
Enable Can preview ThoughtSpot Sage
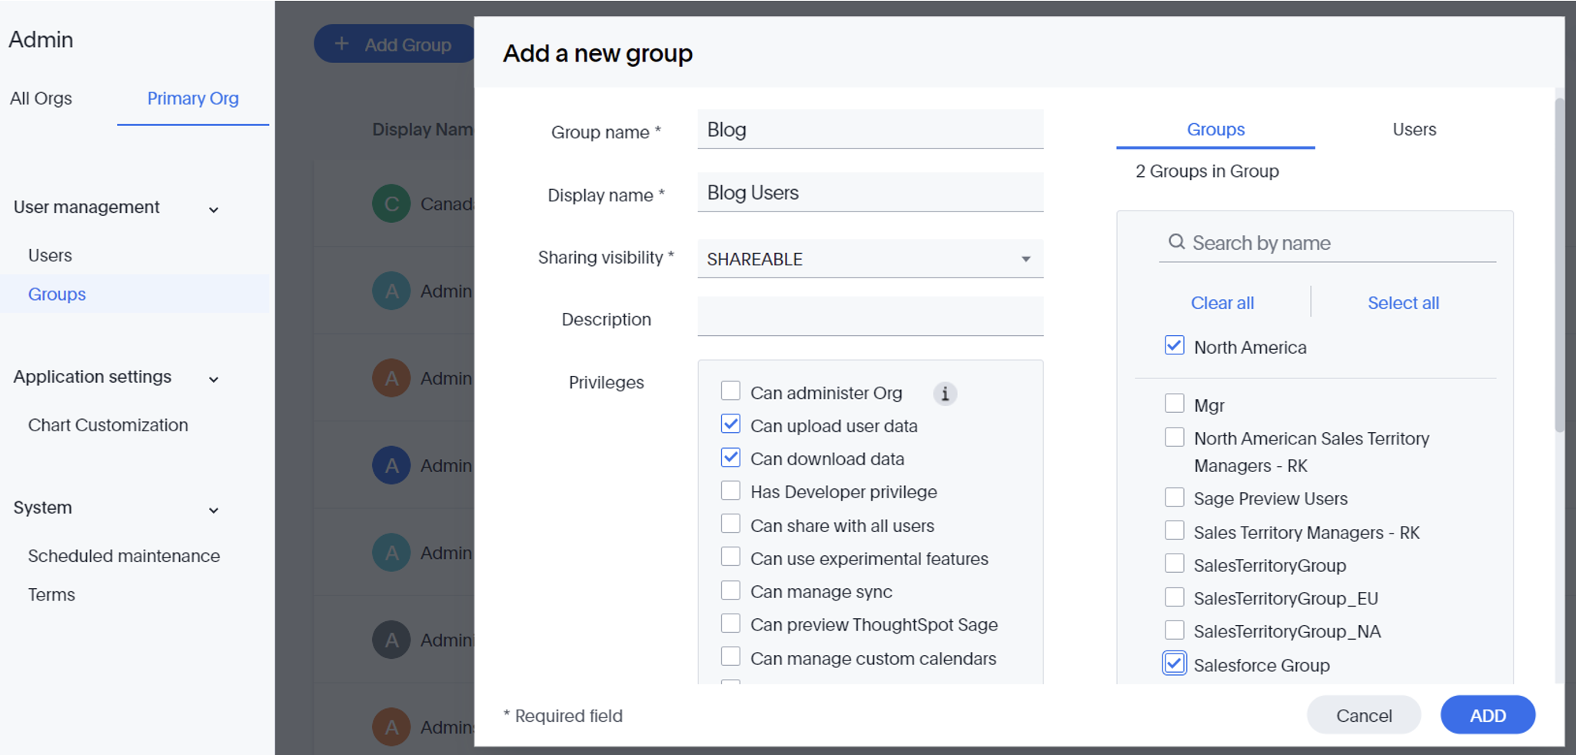730,623
